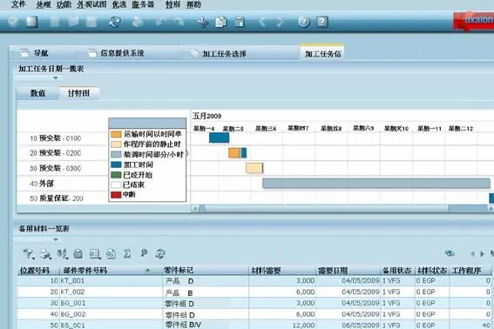The width and height of the screenshot is (494, 329).
Task: Click orange swatch for 运输时间 legend entry
Action: (x=116, y=134)
